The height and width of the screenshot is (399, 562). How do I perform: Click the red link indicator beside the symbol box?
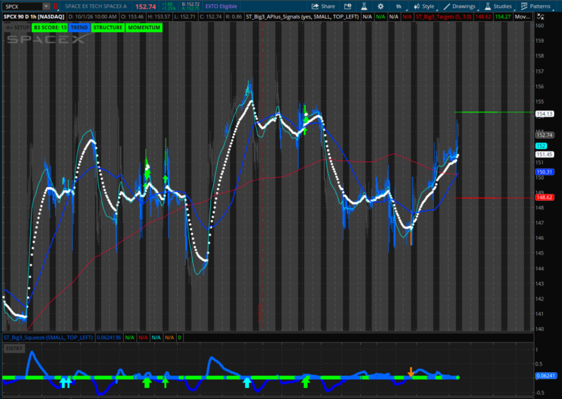tap(55, 7)
